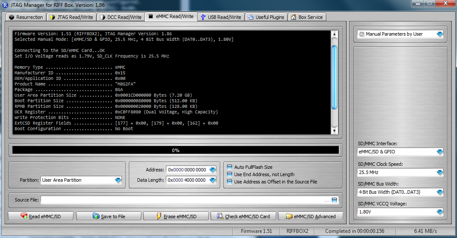457x238 pixels.
Task: Click the Completed in 00:00:00.156 status text
Action: (x=355, y=231)
